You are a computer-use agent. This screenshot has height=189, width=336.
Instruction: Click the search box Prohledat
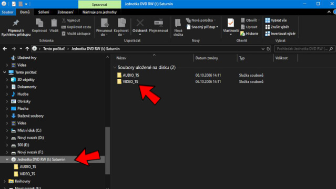pos(305,49)
